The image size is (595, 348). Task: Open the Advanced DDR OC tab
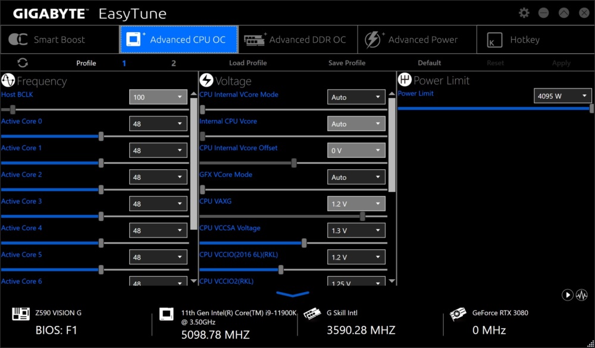(x=298, y=39)
